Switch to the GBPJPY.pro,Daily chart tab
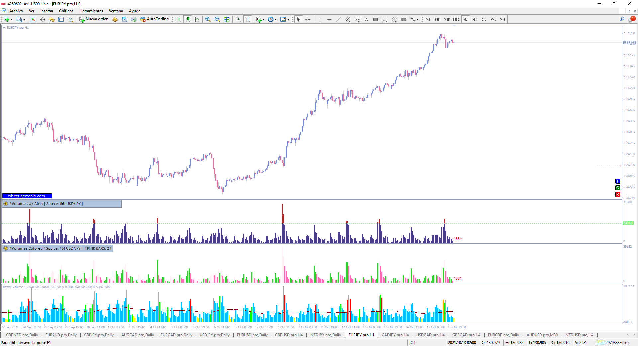 [x=99, y=335]
